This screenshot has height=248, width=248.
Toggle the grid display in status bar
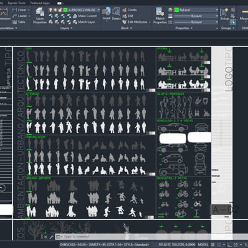coord(213,245)
